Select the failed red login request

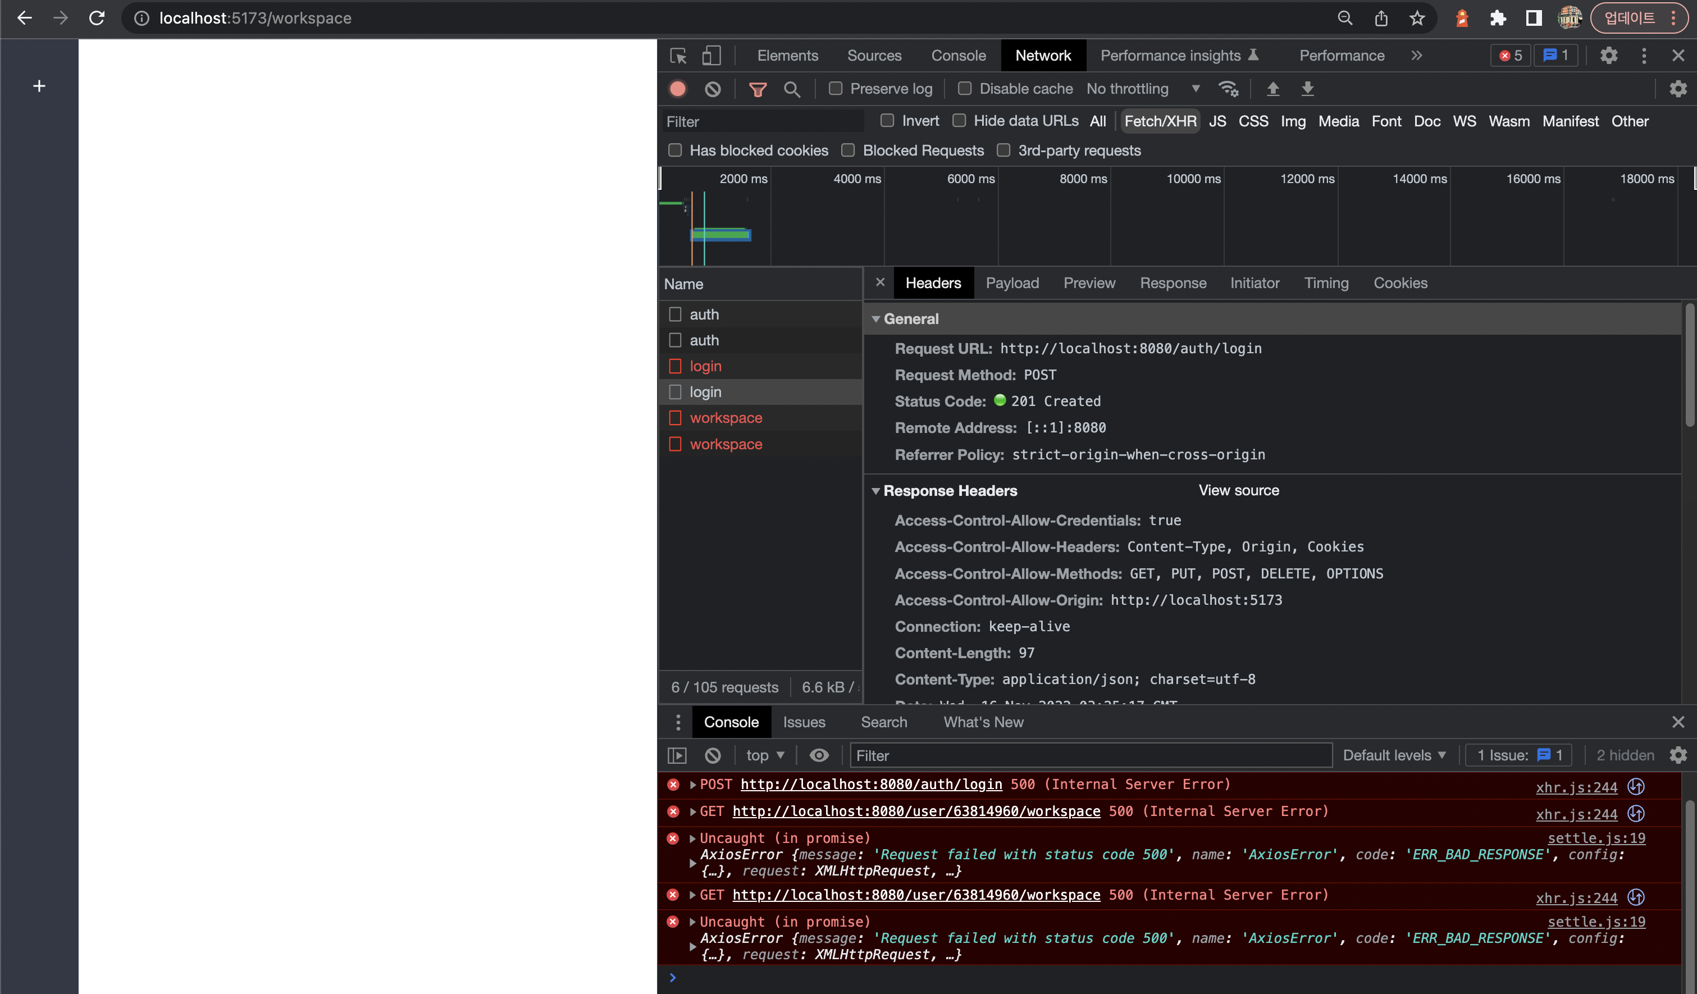[x=760, y=366]
